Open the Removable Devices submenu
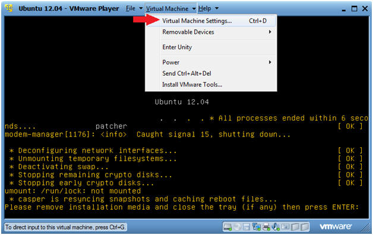The height and width of the screenshot is (235, 373). pyautogui.click(x=211, y=32)
